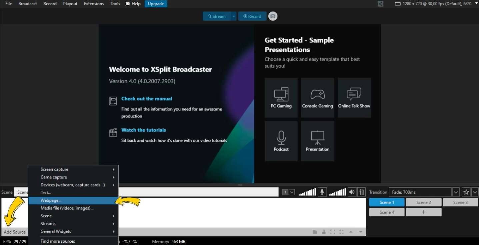The image size is (479, 245).
Task: Click the Upgrade button
Action: coord(156,4)
